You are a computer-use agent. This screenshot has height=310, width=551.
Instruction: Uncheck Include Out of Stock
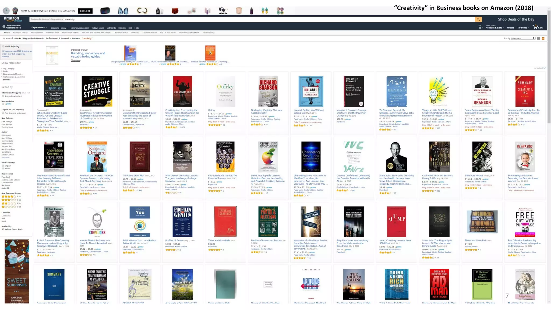pos(3,229)
